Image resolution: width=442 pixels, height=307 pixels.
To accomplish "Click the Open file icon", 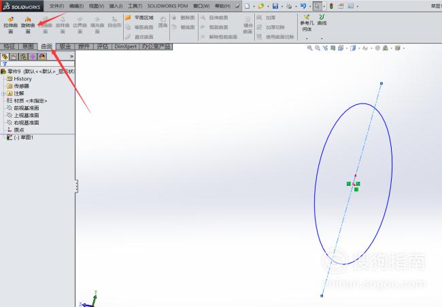I will pos(260,6).
